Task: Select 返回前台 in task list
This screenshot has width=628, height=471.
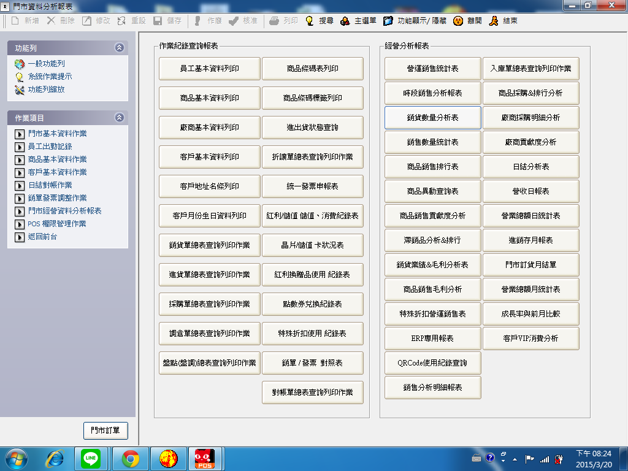Action: [42, 237]
